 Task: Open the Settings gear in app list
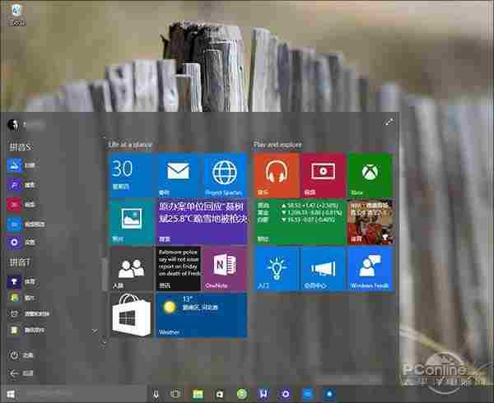point(15,242)
